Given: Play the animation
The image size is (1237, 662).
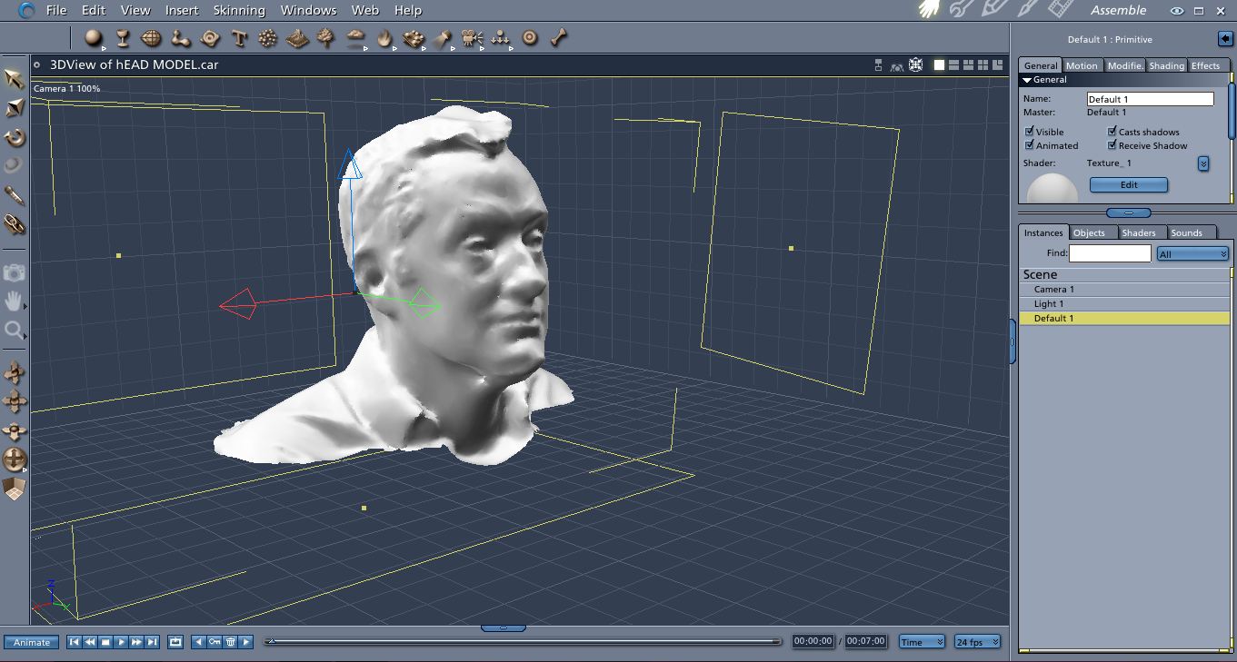Looking at the screenshot, I should (x=121, y=642).
